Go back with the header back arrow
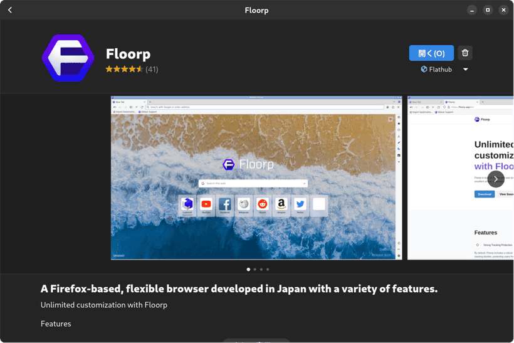This screenshot has height=343, width=514. tap(10, 10)
